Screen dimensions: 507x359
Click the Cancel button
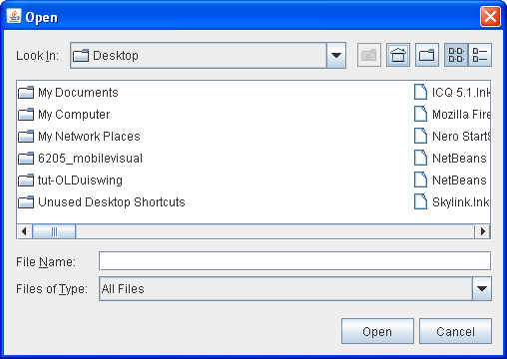click(x=455, y=331)
